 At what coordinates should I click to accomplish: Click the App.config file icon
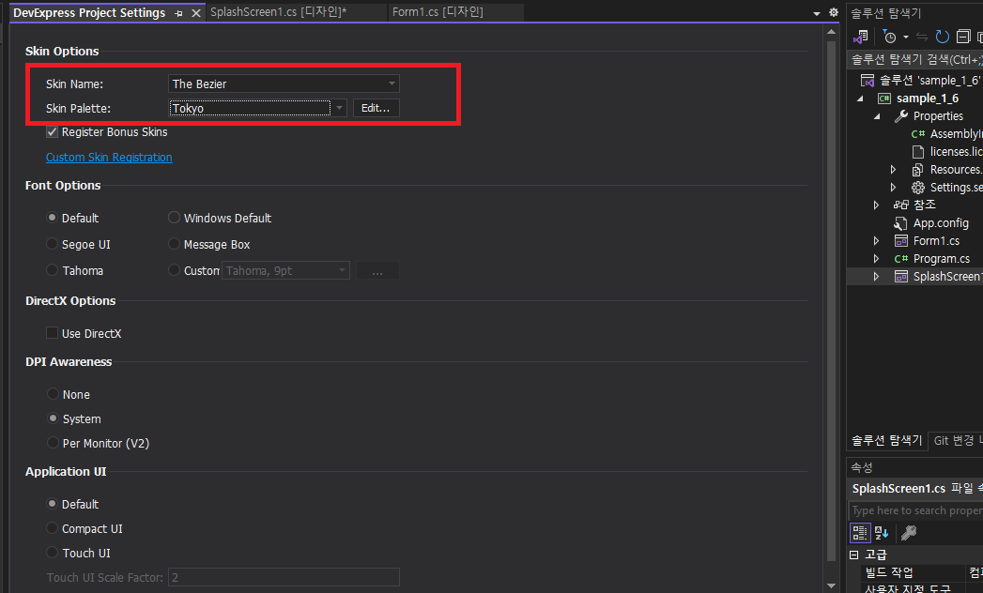[900, 223]
